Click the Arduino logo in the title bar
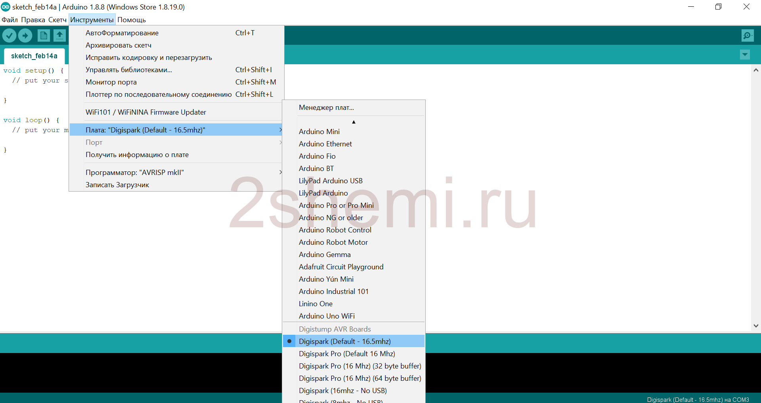761x403 pixels. click(x=6, y=7)
